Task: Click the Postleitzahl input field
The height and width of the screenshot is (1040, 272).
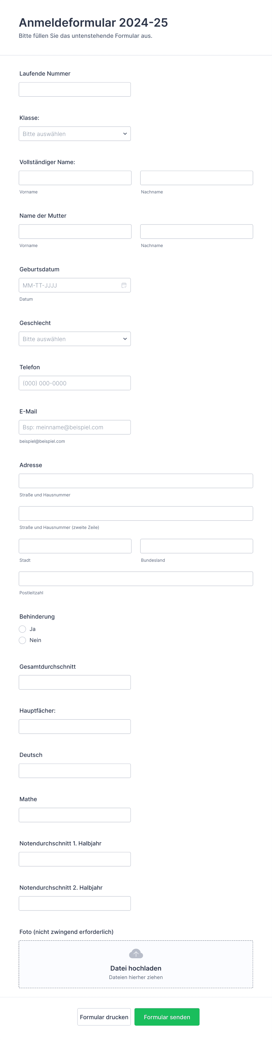Action: pyautogui.click(x=136, y=578)
